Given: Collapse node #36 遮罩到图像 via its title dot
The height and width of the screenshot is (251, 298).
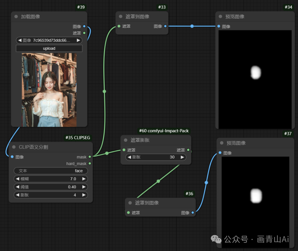Looking at the screenshot, I should [x=130, y=203].
